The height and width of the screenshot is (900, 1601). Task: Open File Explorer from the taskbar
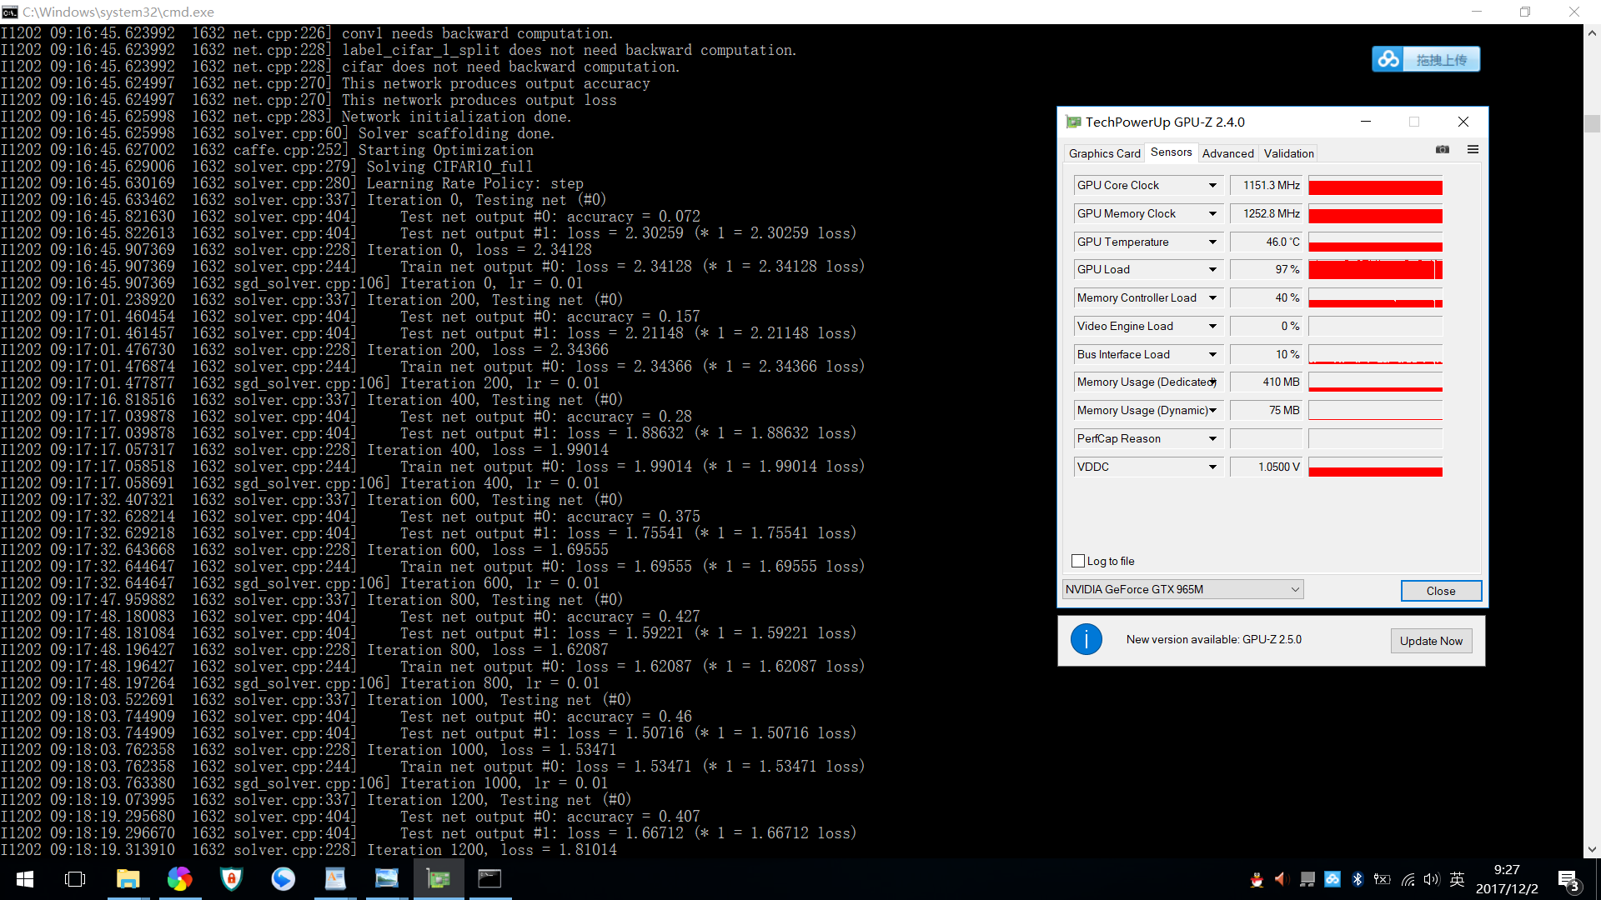click(x=128, y=879)
